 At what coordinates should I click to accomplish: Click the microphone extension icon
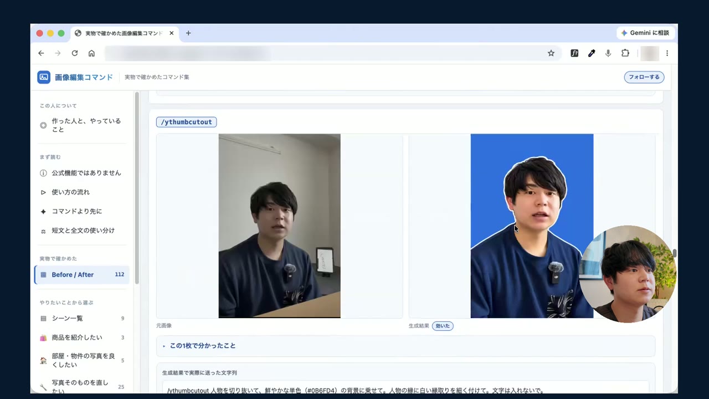coord(608,53)
